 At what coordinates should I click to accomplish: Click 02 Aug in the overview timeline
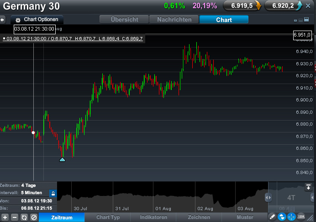[x=205, y=208]
